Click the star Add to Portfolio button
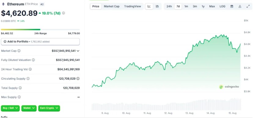Viewport: 257px width, 118px height. click(x=40, y=42)
